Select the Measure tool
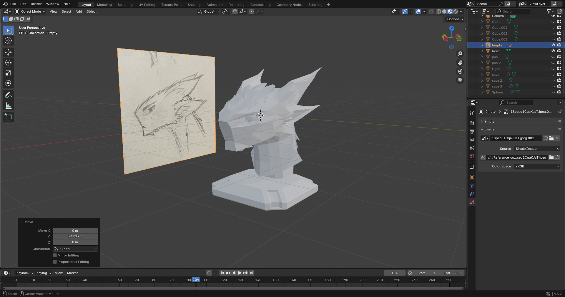The height and width of the screenshot is (297, 565). click(x=8, y=105)
